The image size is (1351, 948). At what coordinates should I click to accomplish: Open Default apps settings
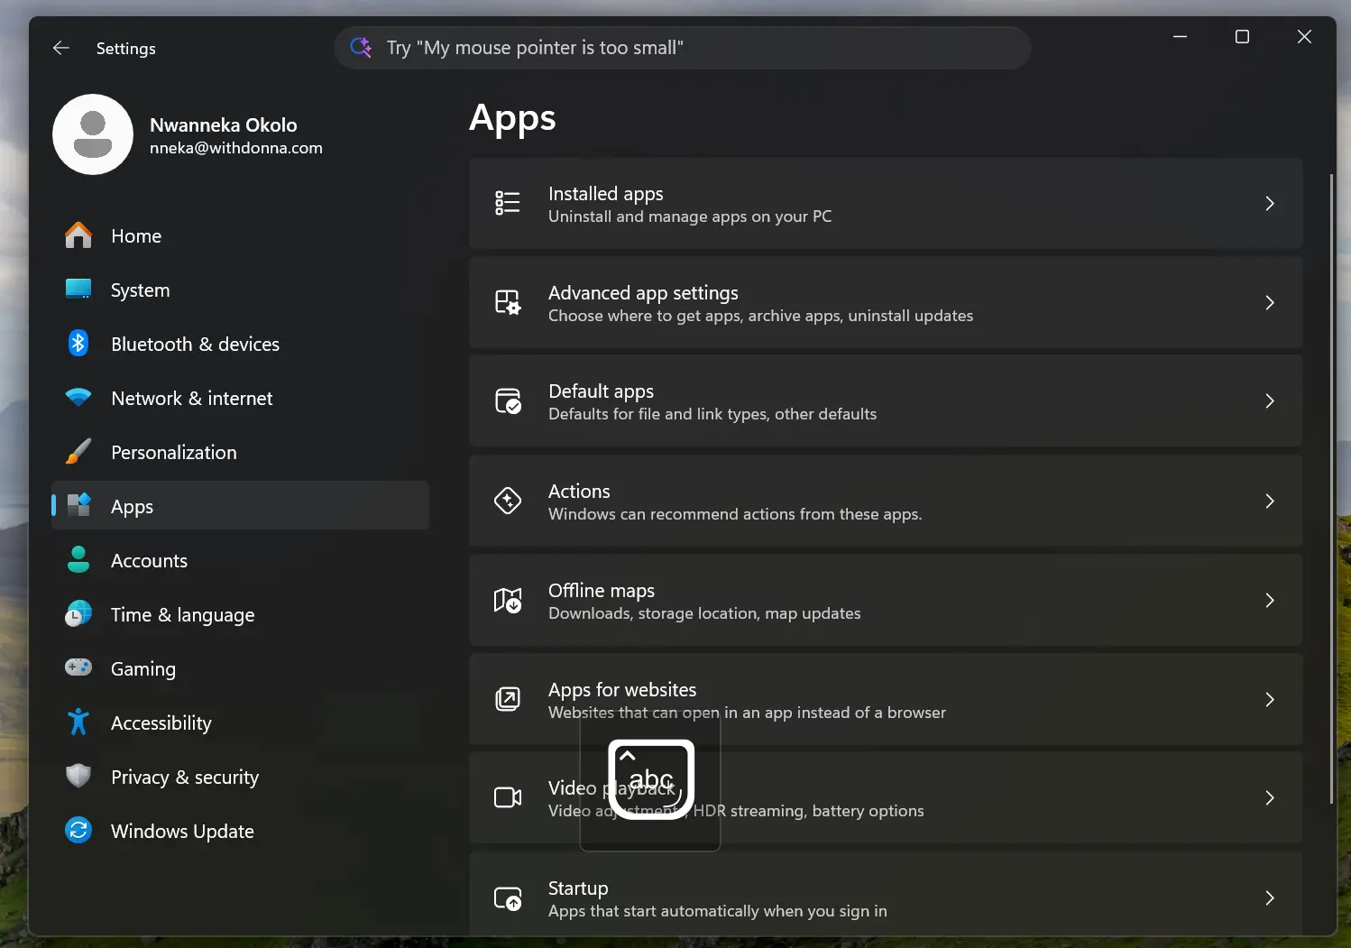pyautogui.click(x=886, y=401)
